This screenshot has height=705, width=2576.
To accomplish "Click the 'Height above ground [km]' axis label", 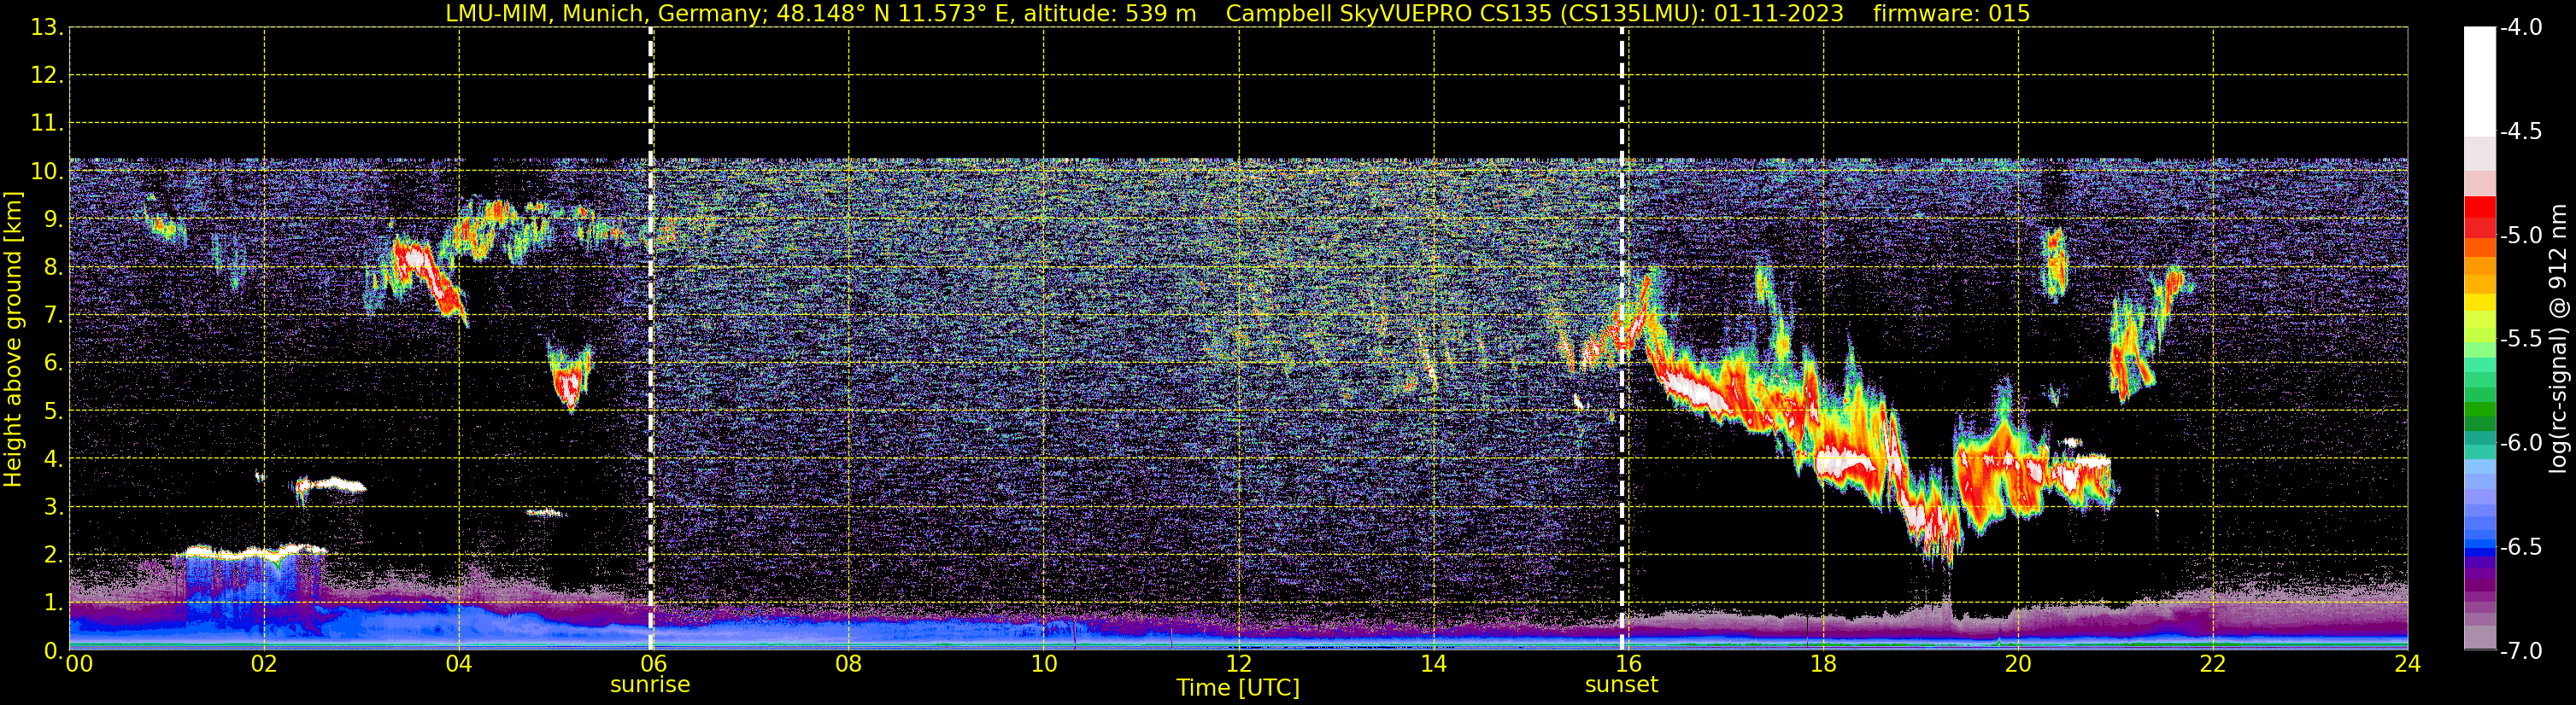I will pyautogui.click(x=13, y=340).
